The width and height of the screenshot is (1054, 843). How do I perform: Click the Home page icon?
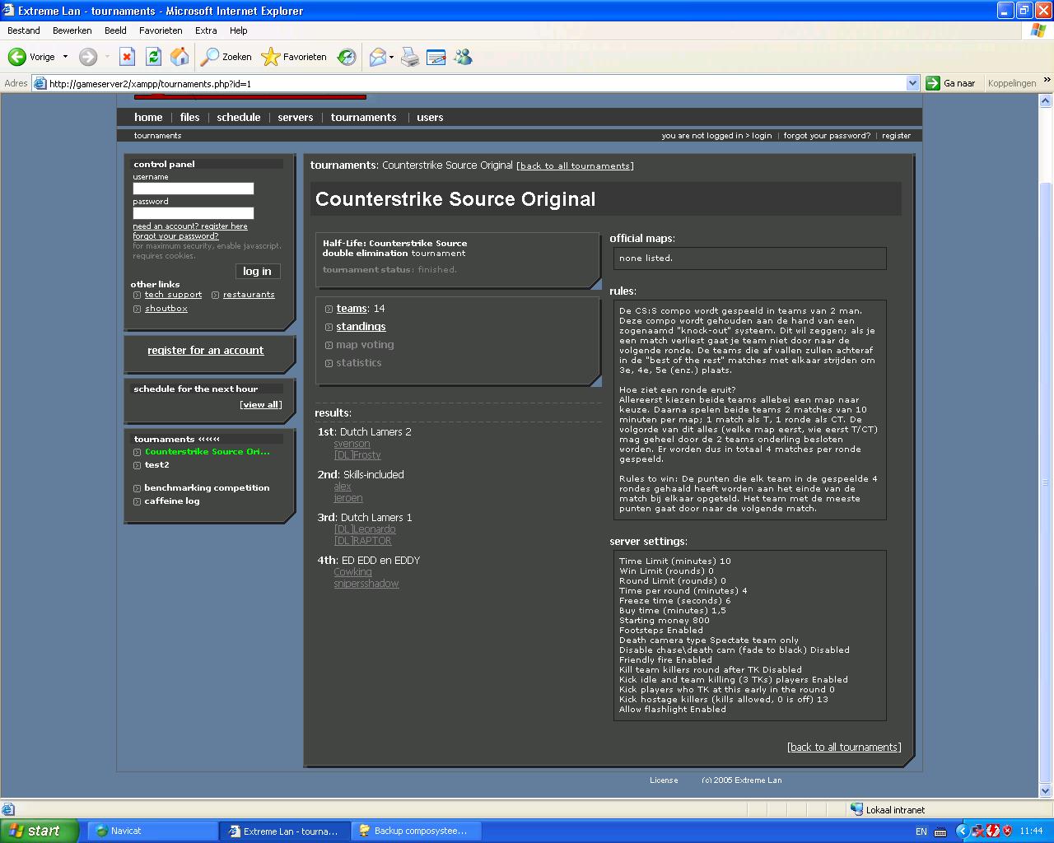point(180,57)
